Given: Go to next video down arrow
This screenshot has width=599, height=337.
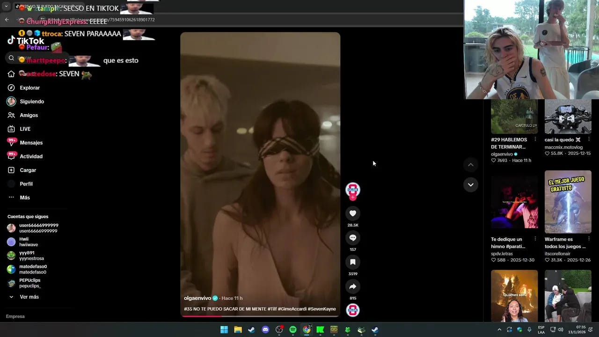Looking at the screenshot, I should click(x=471, y=185).
